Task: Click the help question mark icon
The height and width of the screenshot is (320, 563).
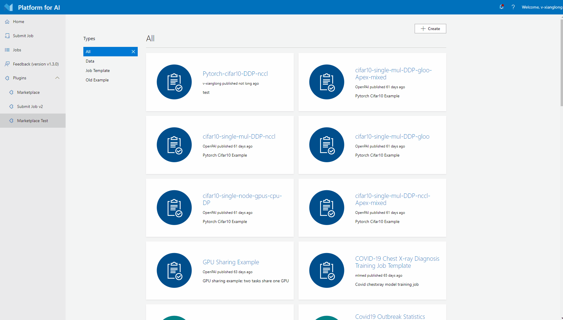Action: pyautogui.click(x=513, y=7)
